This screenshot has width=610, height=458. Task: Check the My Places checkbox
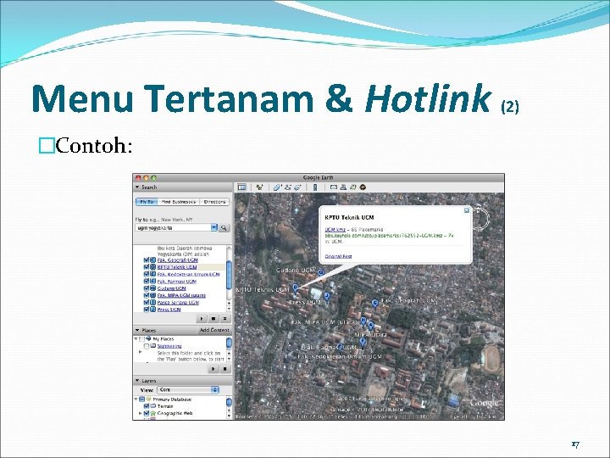tap(142, 339)
